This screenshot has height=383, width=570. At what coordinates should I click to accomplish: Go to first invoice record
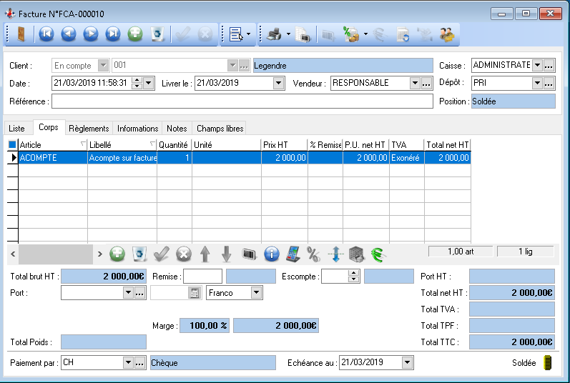click(x=46, y=34)
